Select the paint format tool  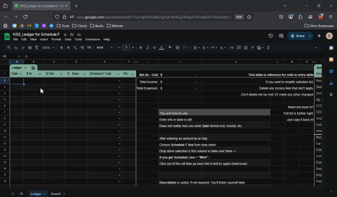pos(37,48)
